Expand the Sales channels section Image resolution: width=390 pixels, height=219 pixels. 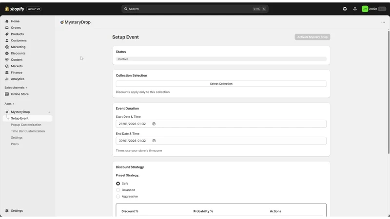point(16,88)
